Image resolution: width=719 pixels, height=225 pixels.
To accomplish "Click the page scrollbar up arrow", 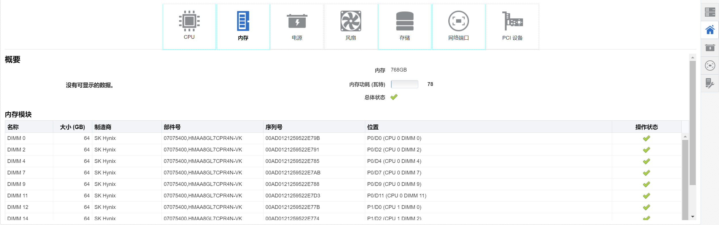I will [x=693, y=57].
